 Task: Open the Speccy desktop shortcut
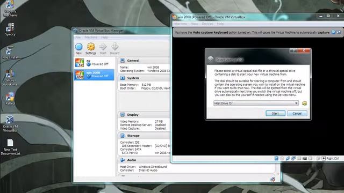[10, 29]
